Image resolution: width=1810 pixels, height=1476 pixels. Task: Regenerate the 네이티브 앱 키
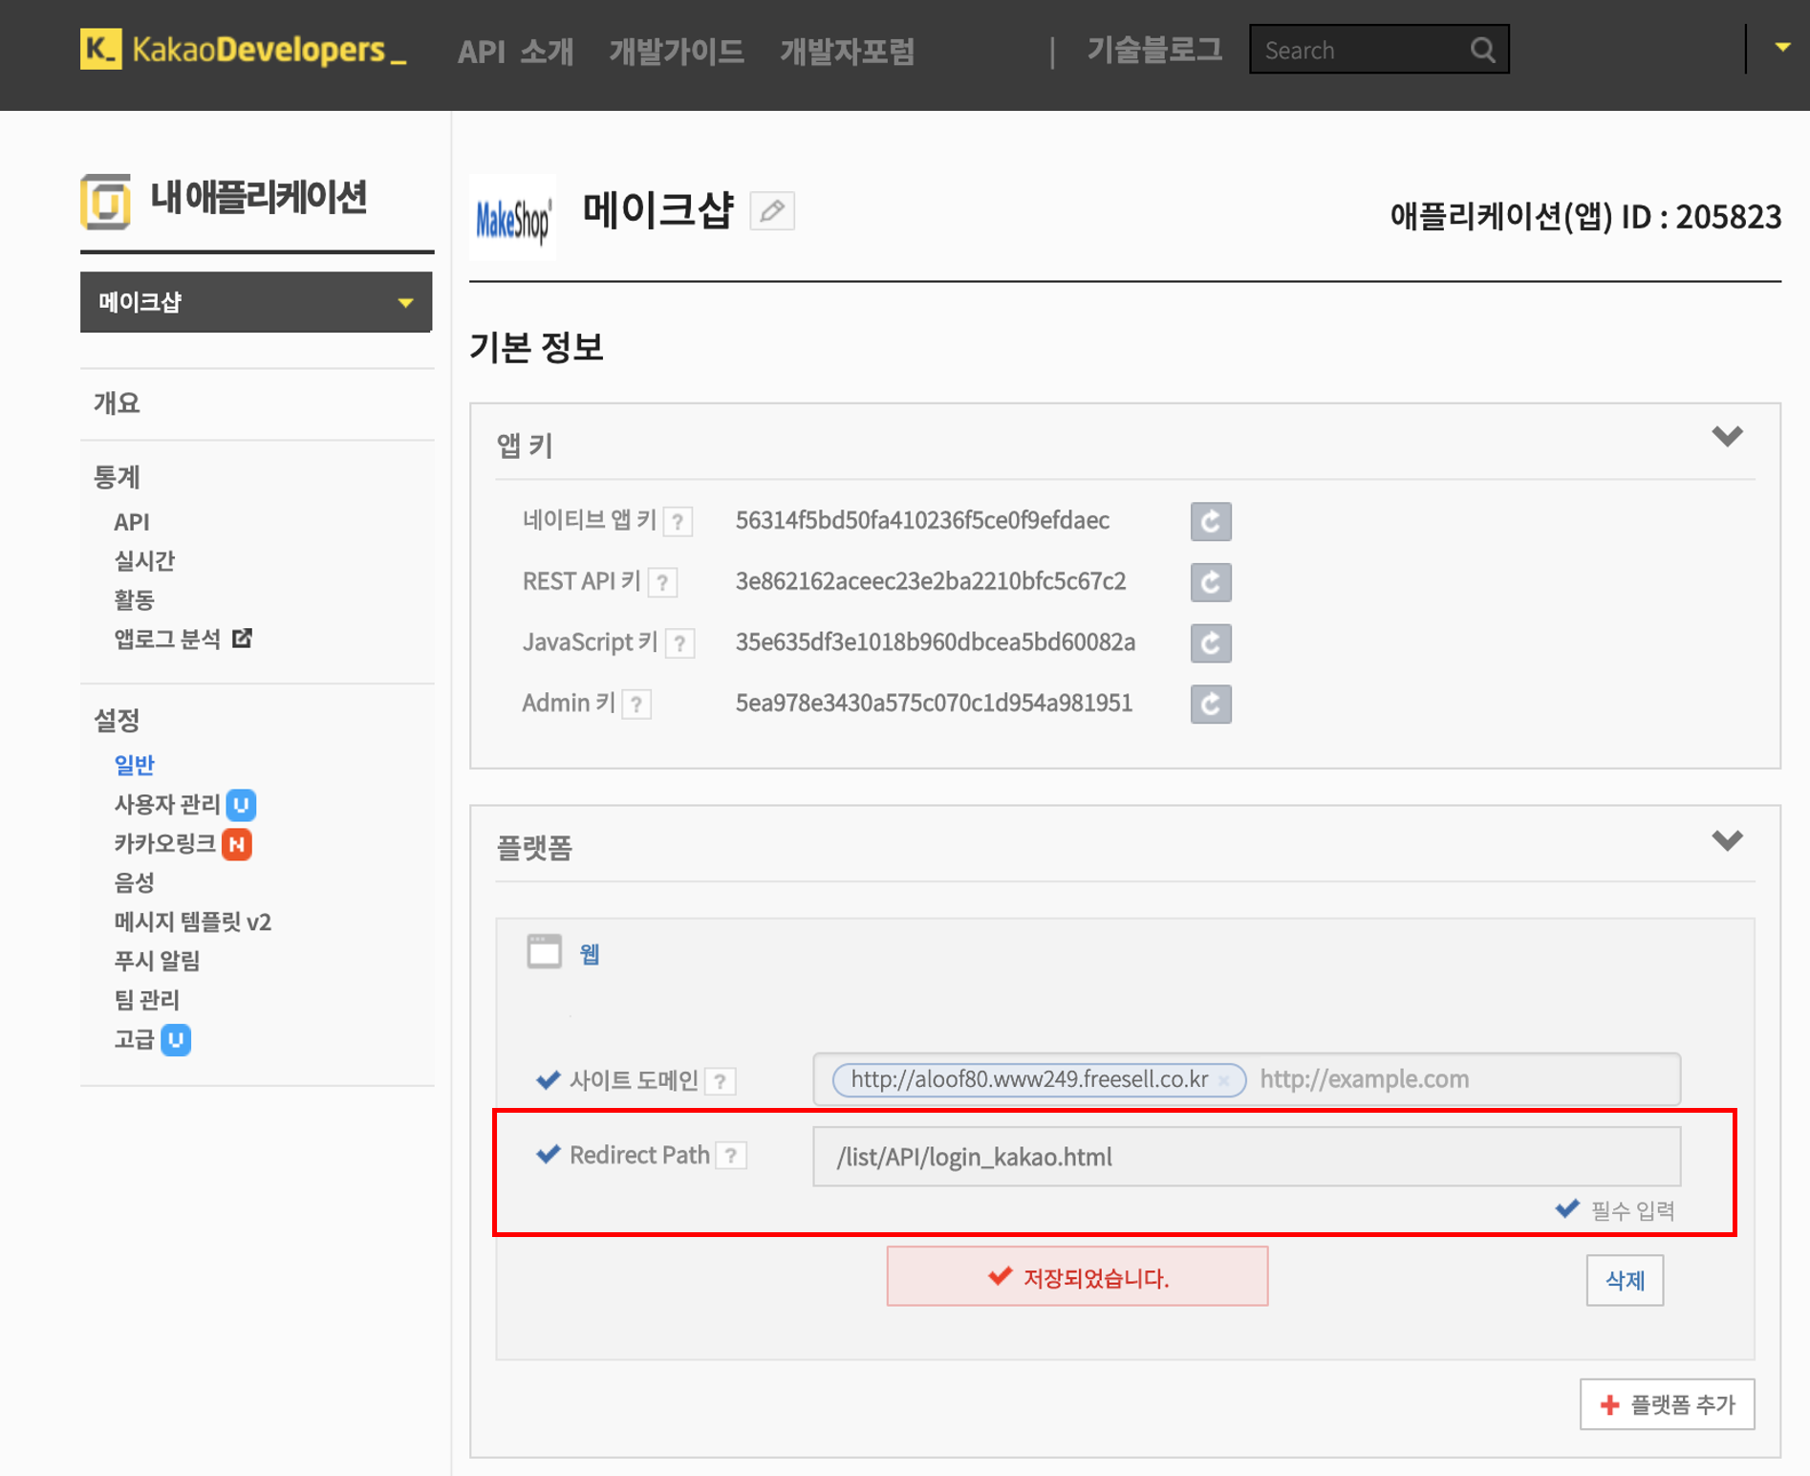1211,521
